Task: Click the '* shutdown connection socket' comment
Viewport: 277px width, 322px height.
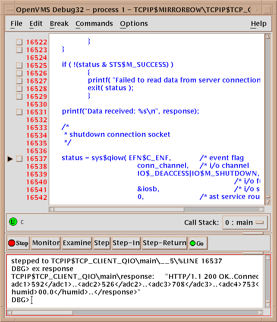Action: [117, 135]
